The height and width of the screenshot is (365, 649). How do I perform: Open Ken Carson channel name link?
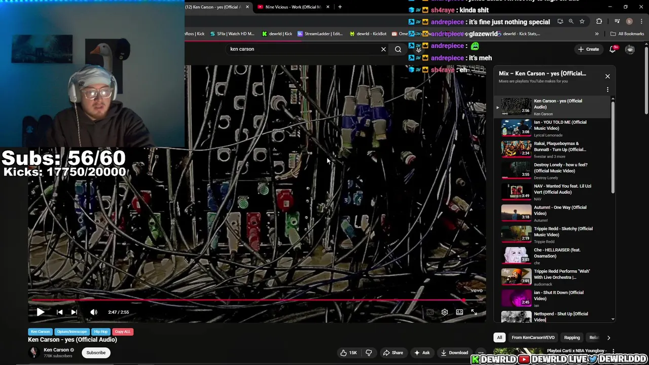click(56, 350)
